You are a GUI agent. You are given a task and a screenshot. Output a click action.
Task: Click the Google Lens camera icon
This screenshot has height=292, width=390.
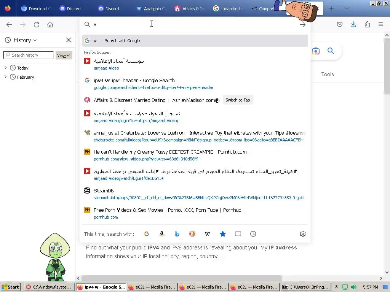pyautogui.click(x=316, y=51)
